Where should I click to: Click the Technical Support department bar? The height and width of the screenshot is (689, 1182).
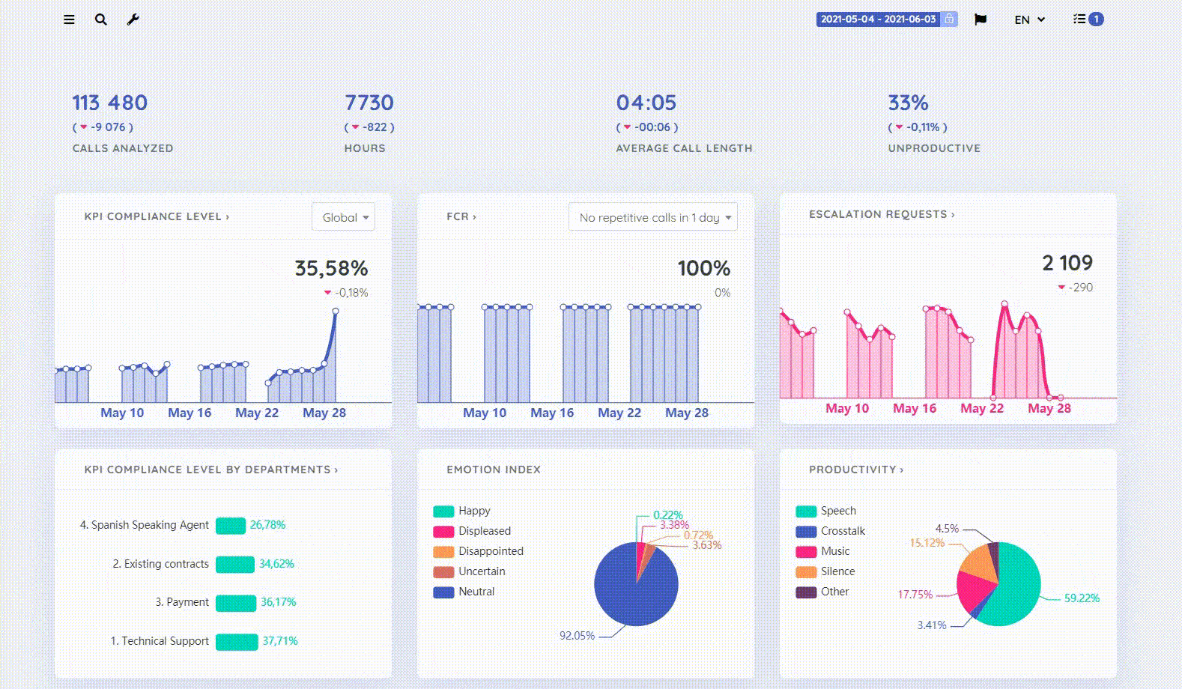click(x=237, y=642)
